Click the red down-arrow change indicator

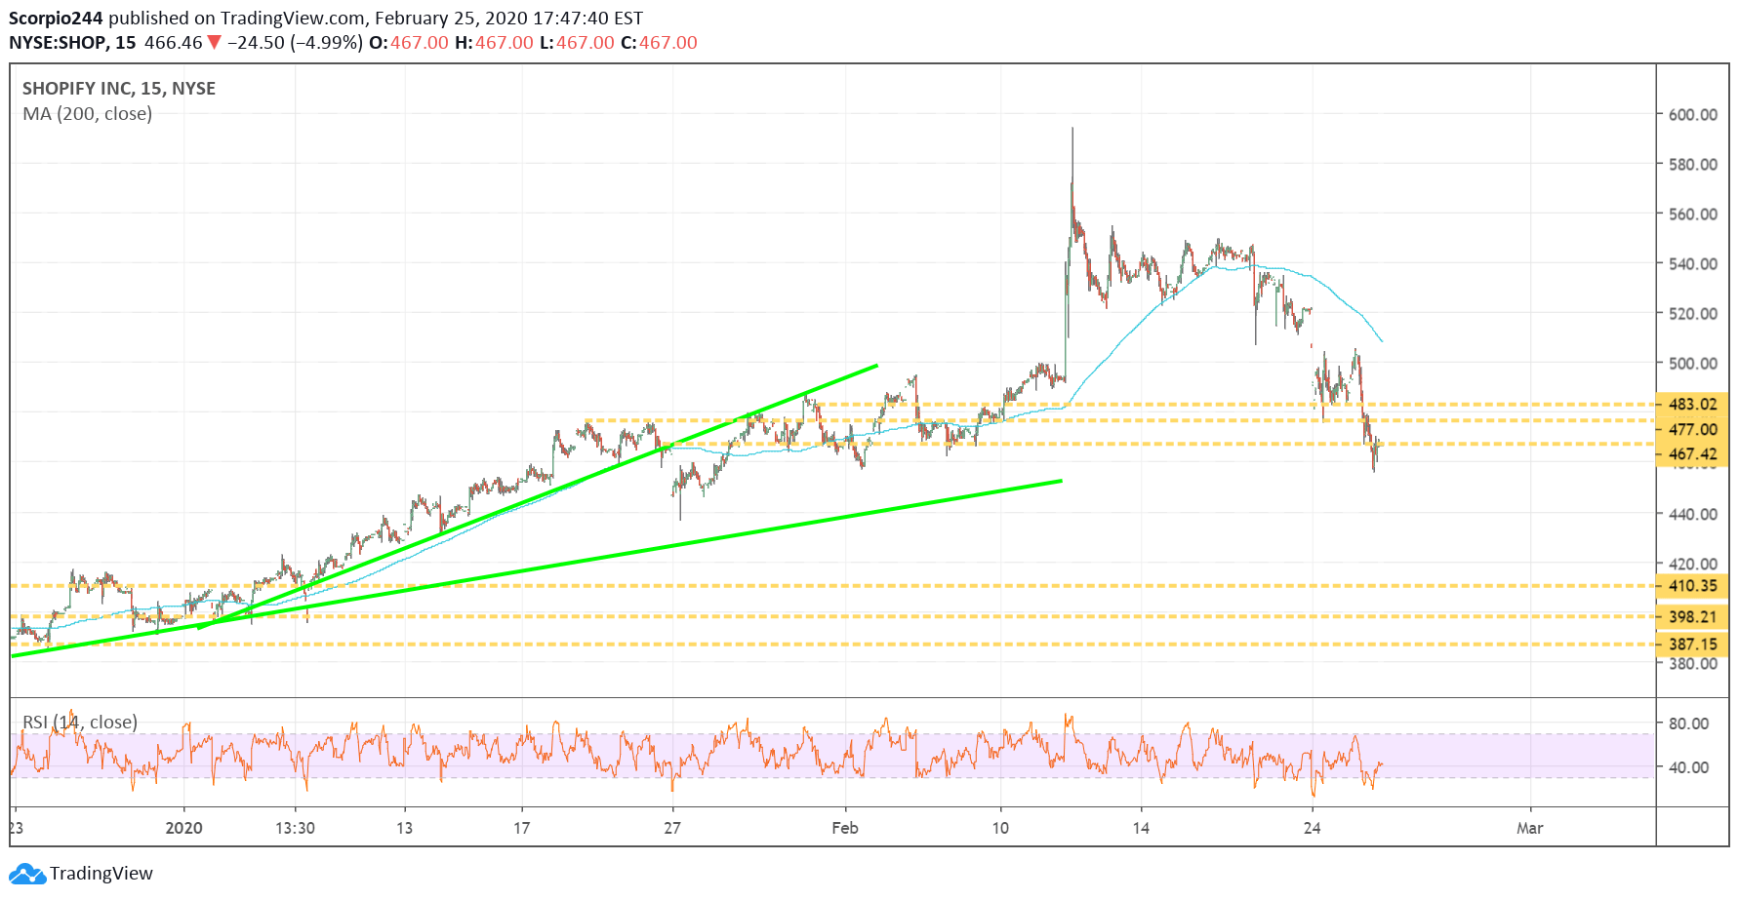pyautogui.click(x=215, y=43)
